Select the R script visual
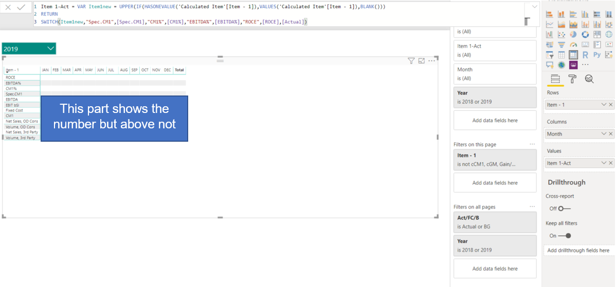Screen dimensions: 616x287 click(x=585, y=55)
